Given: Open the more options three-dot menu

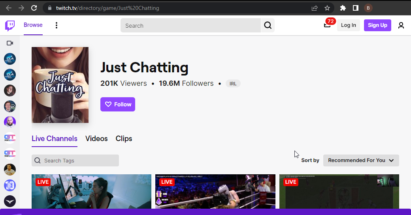Looking at the screenshot, I should [x=57, y=25].
